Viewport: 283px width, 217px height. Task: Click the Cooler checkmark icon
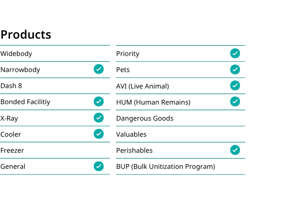click(x=98, y=134)
